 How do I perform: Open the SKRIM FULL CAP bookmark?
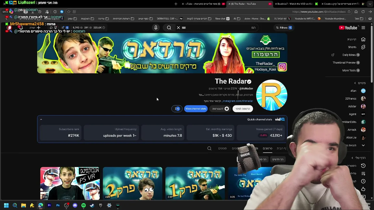(x=169, y=19)
